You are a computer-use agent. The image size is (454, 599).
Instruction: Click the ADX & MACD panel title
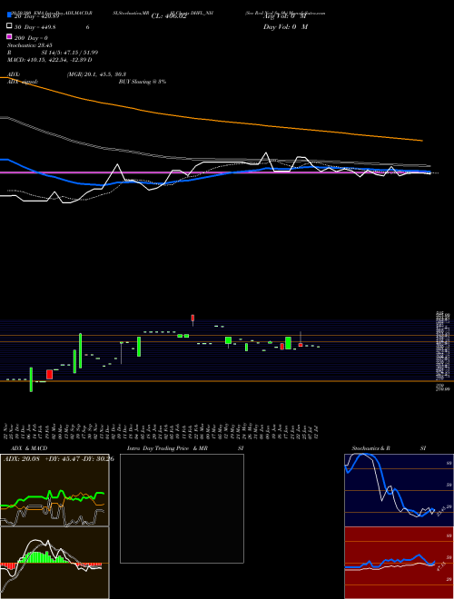pos(29,448)
